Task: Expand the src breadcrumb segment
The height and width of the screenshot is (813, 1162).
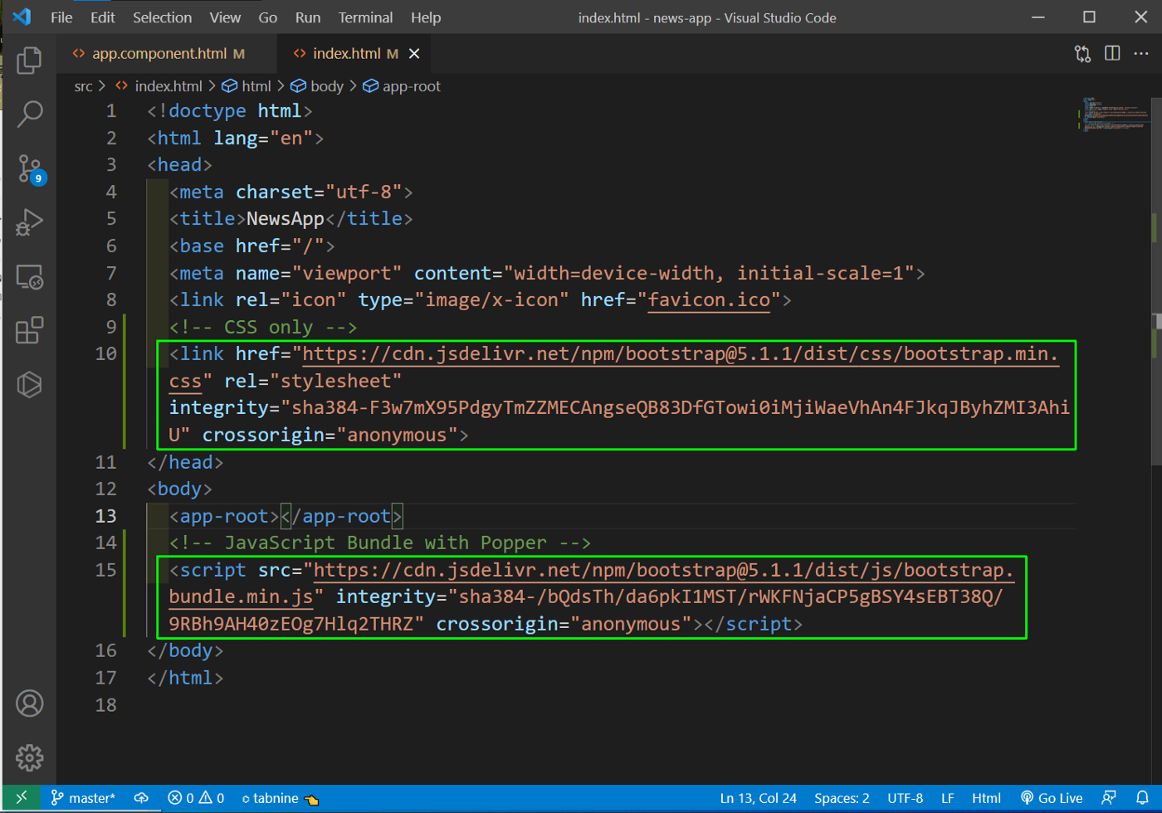Action: 83,86
